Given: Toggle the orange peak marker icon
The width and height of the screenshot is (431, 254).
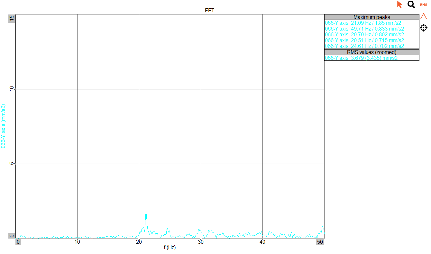Looking at the screenshot, I should pyautogui.click(x=424, y=16).
